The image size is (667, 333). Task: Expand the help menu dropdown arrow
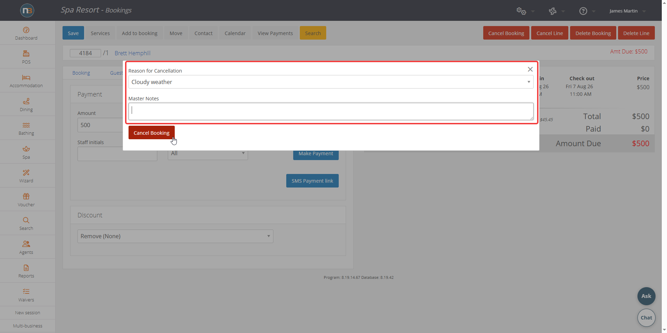coord(594,11)
